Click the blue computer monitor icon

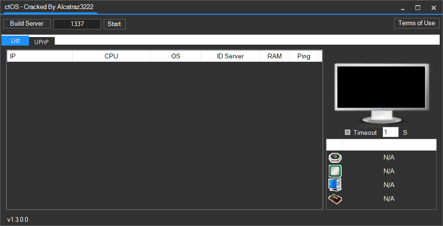[335, 185]
